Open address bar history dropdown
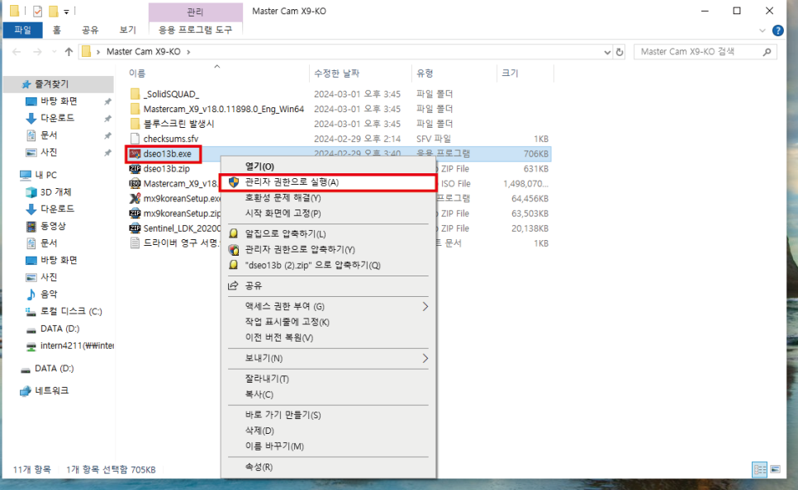Image resolution: width=798 pixels, height=490 pixels. click(x=606, y=52)
